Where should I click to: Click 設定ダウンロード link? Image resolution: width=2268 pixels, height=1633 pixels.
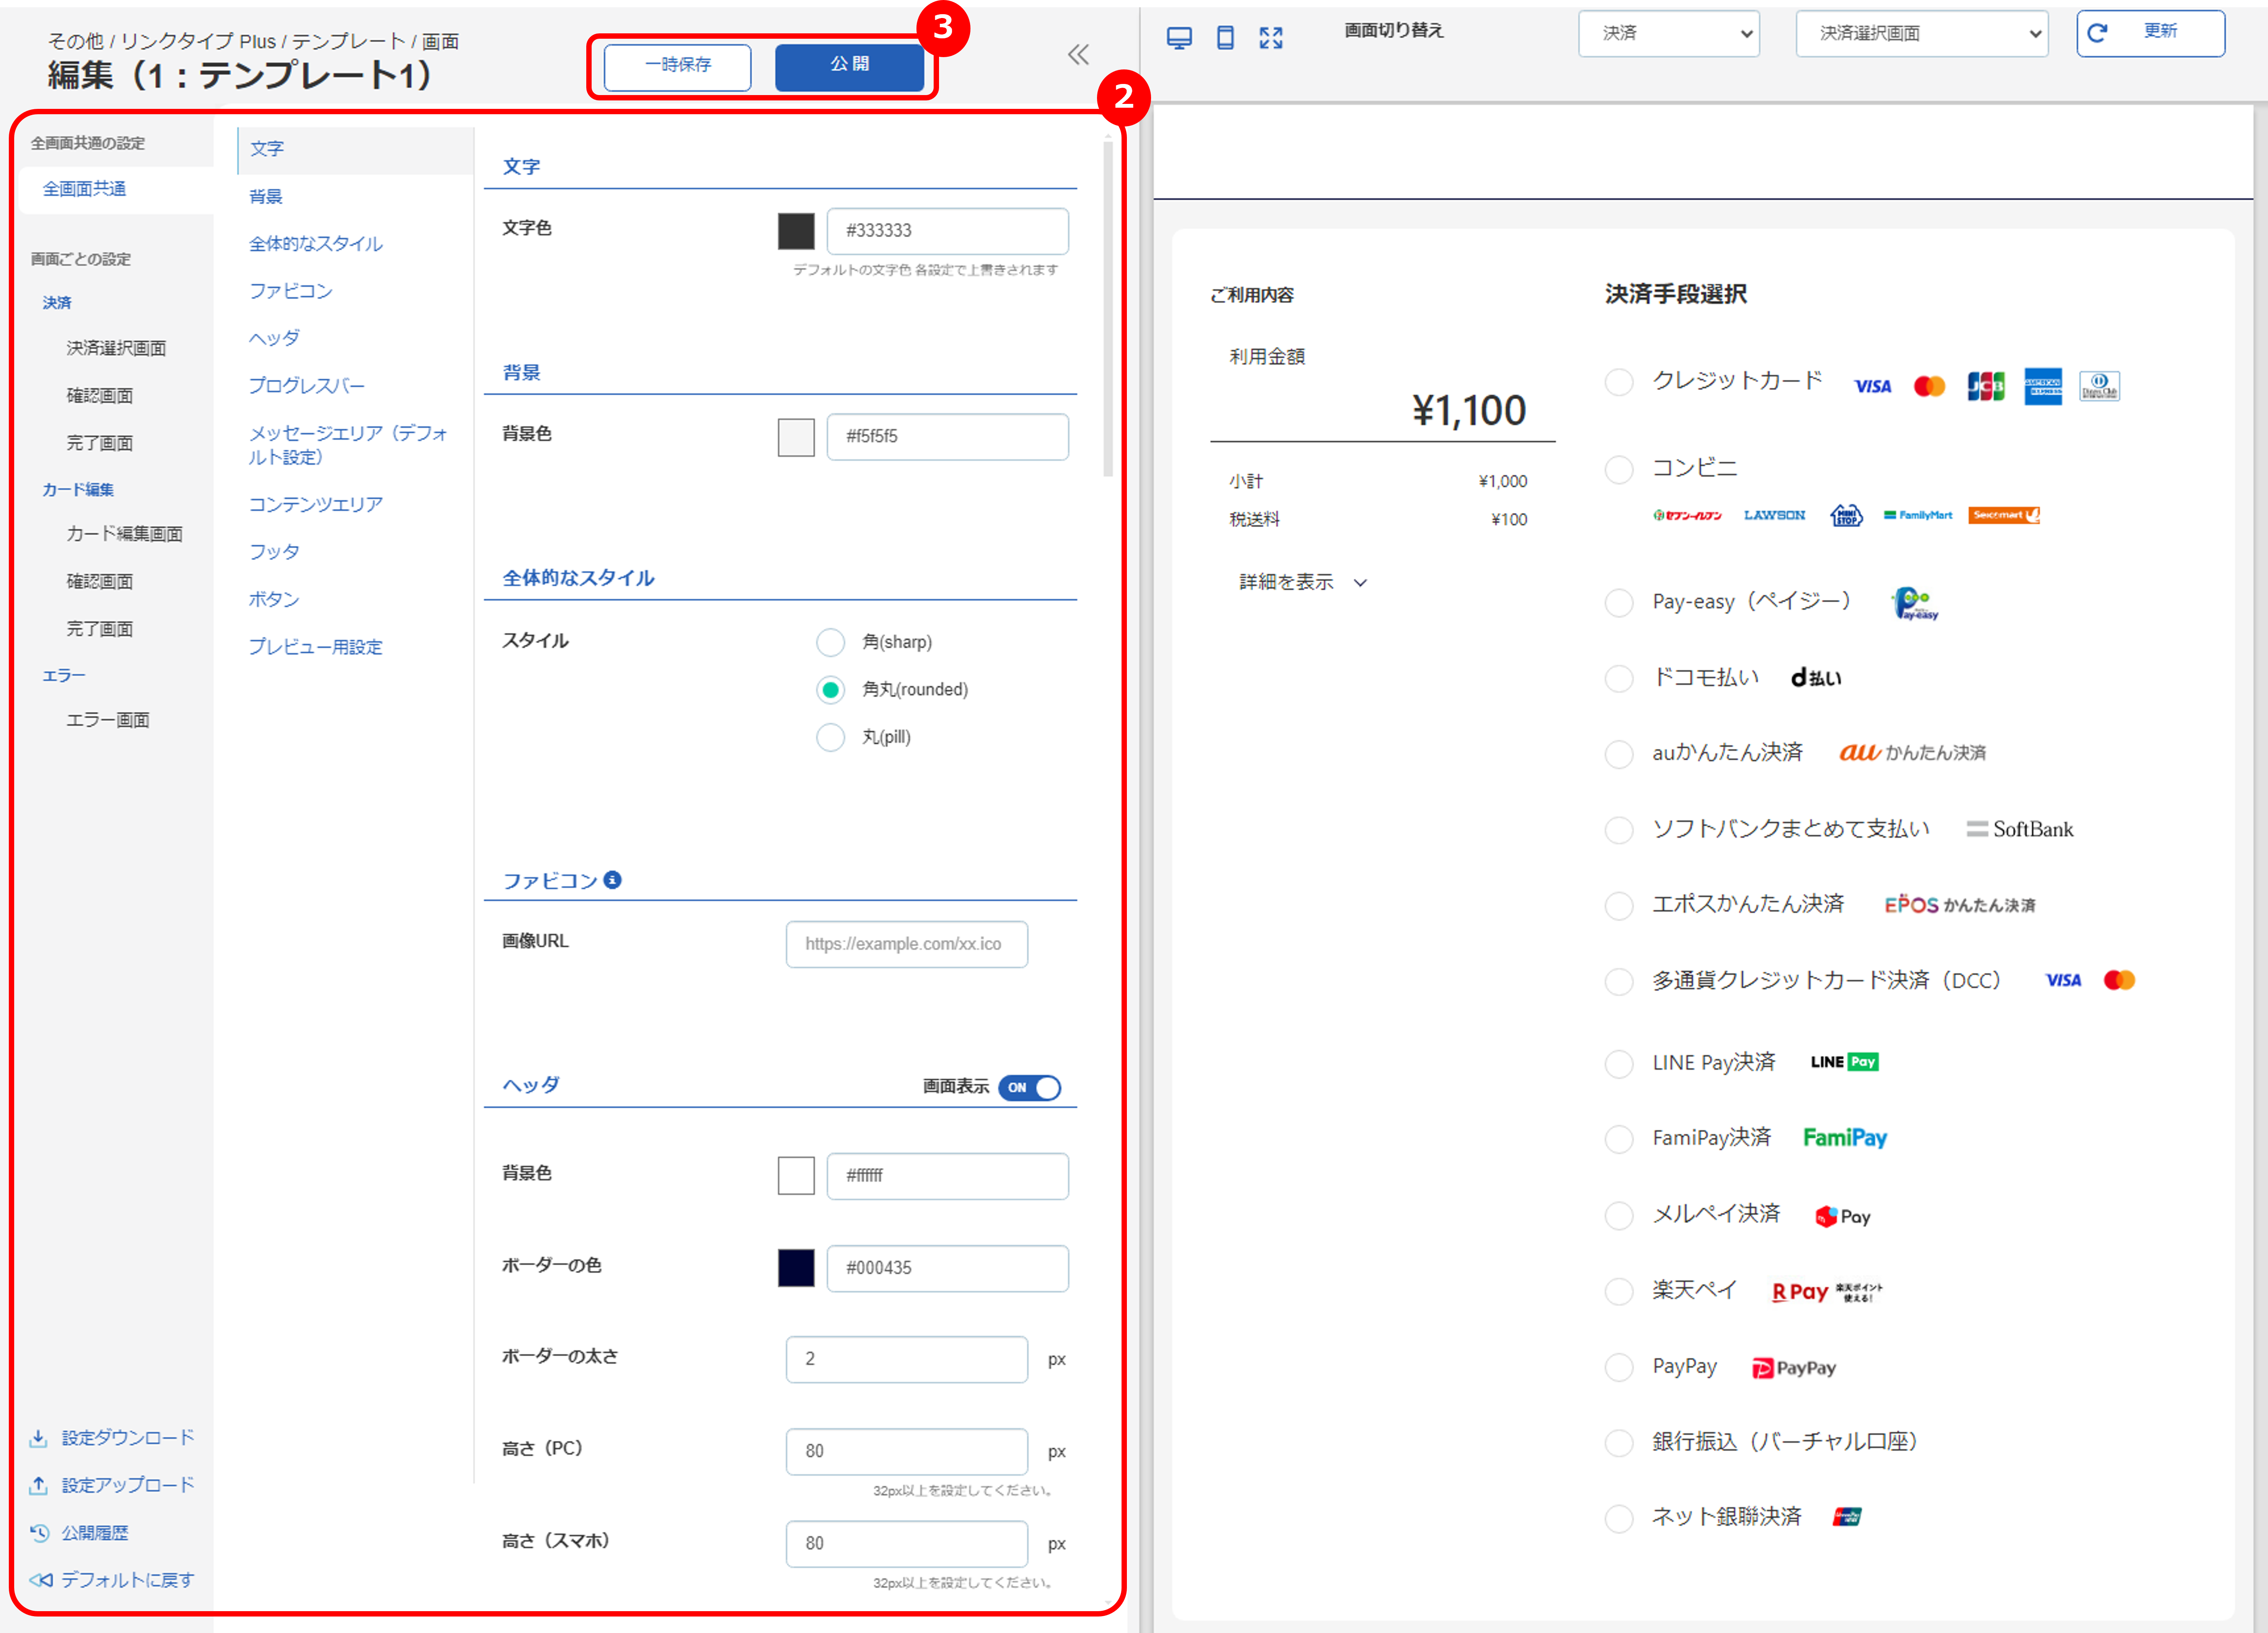coord(128,1437)
